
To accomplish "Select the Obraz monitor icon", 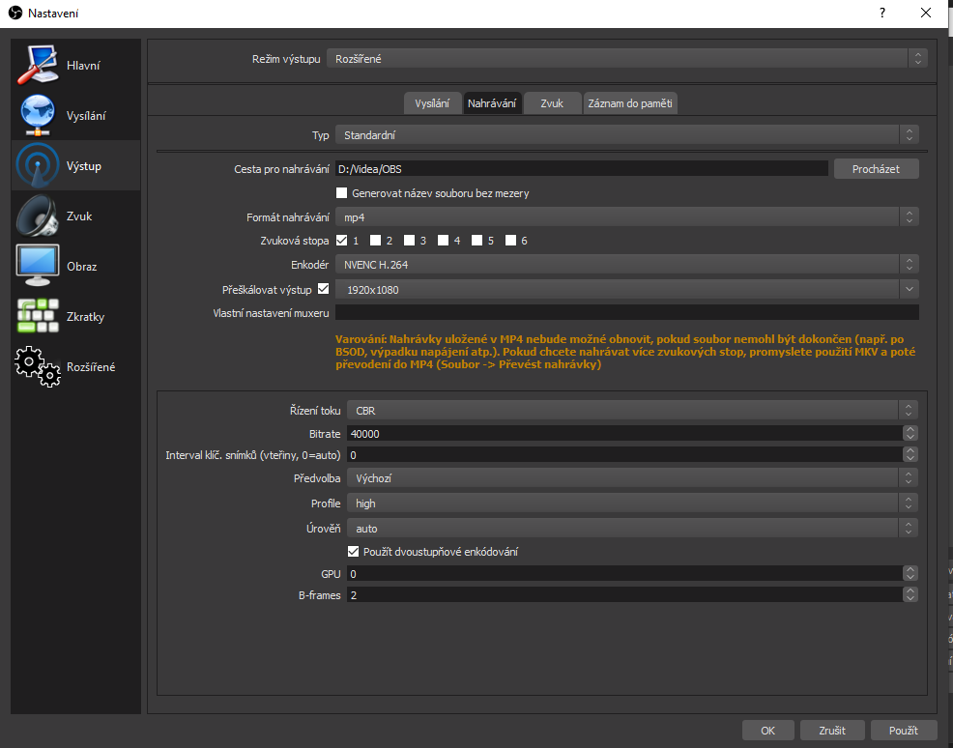I will click(38, 267).
